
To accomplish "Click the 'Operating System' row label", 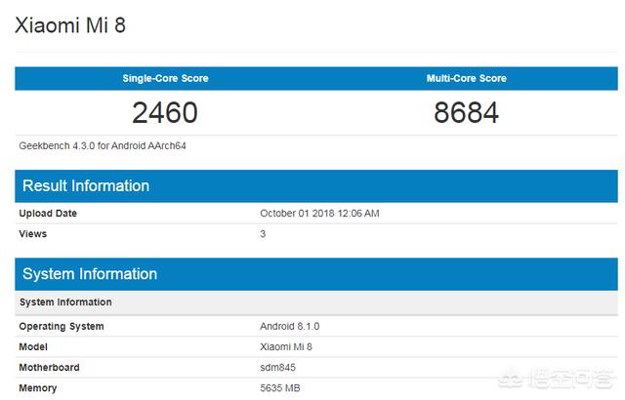I will pos(62,327).
